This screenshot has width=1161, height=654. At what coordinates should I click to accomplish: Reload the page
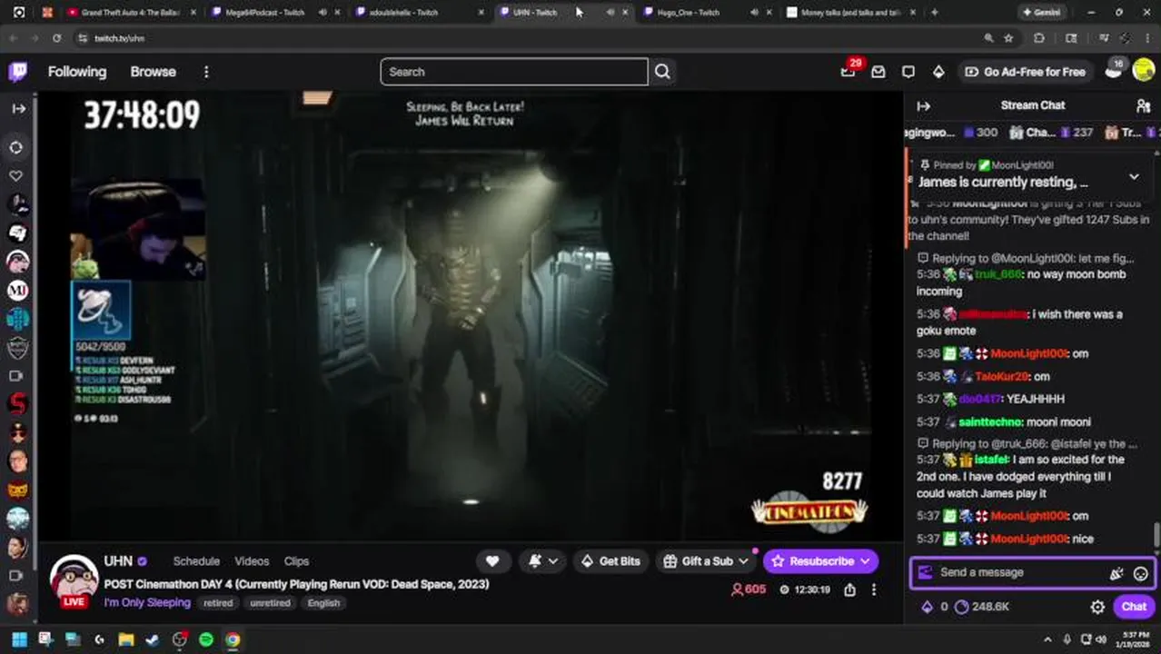point(56,38)
